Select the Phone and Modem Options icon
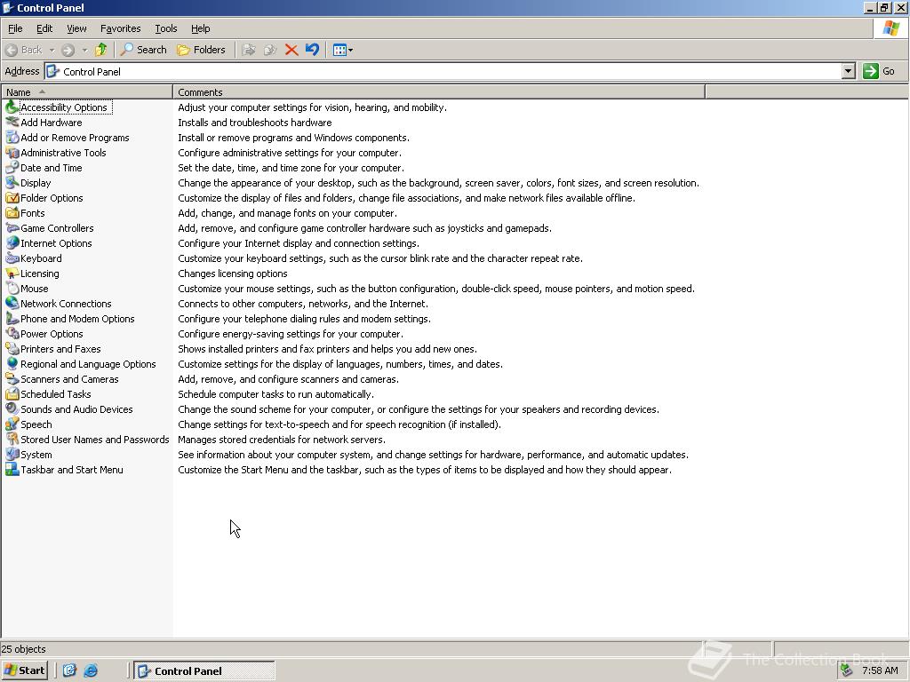 pyautogui.click(x=12, y=319)
